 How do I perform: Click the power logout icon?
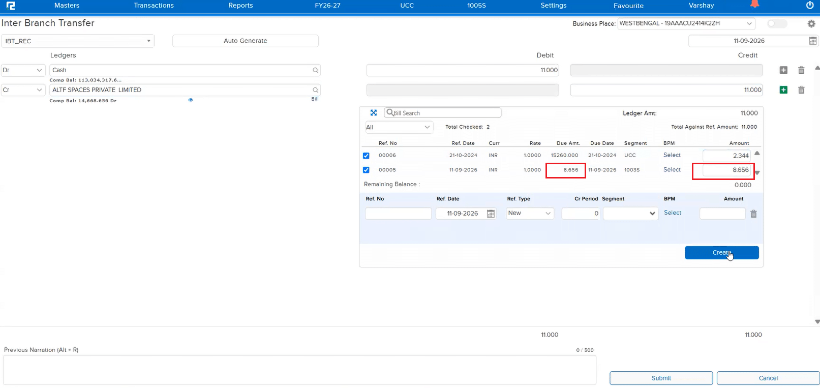pyautogui.click(x=810, y=5)
